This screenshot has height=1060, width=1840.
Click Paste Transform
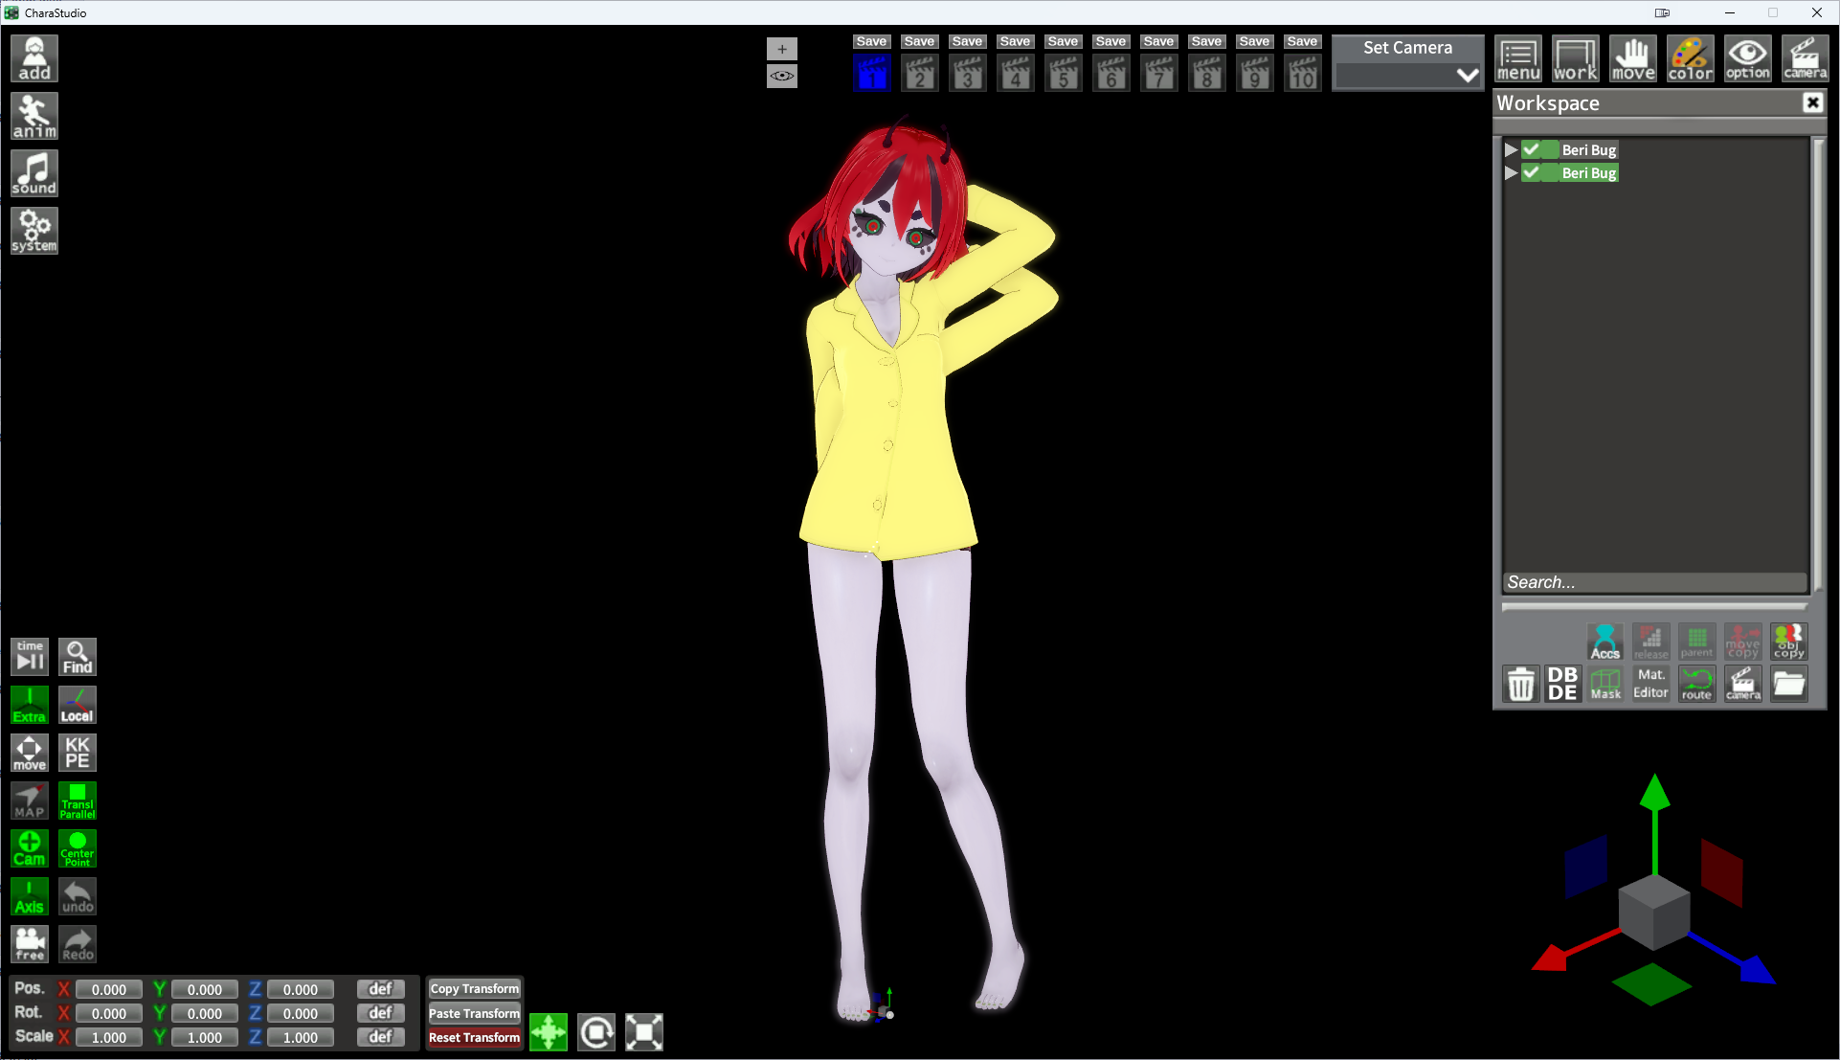click(474, 1013)
